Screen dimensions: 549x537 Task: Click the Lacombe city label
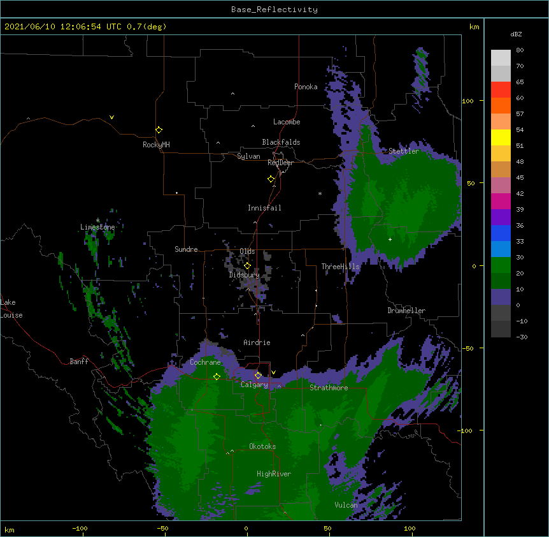tap(287, 122)
